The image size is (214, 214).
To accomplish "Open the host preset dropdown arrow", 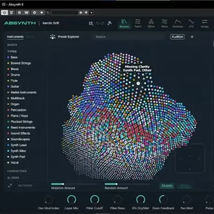I will 92,13.
